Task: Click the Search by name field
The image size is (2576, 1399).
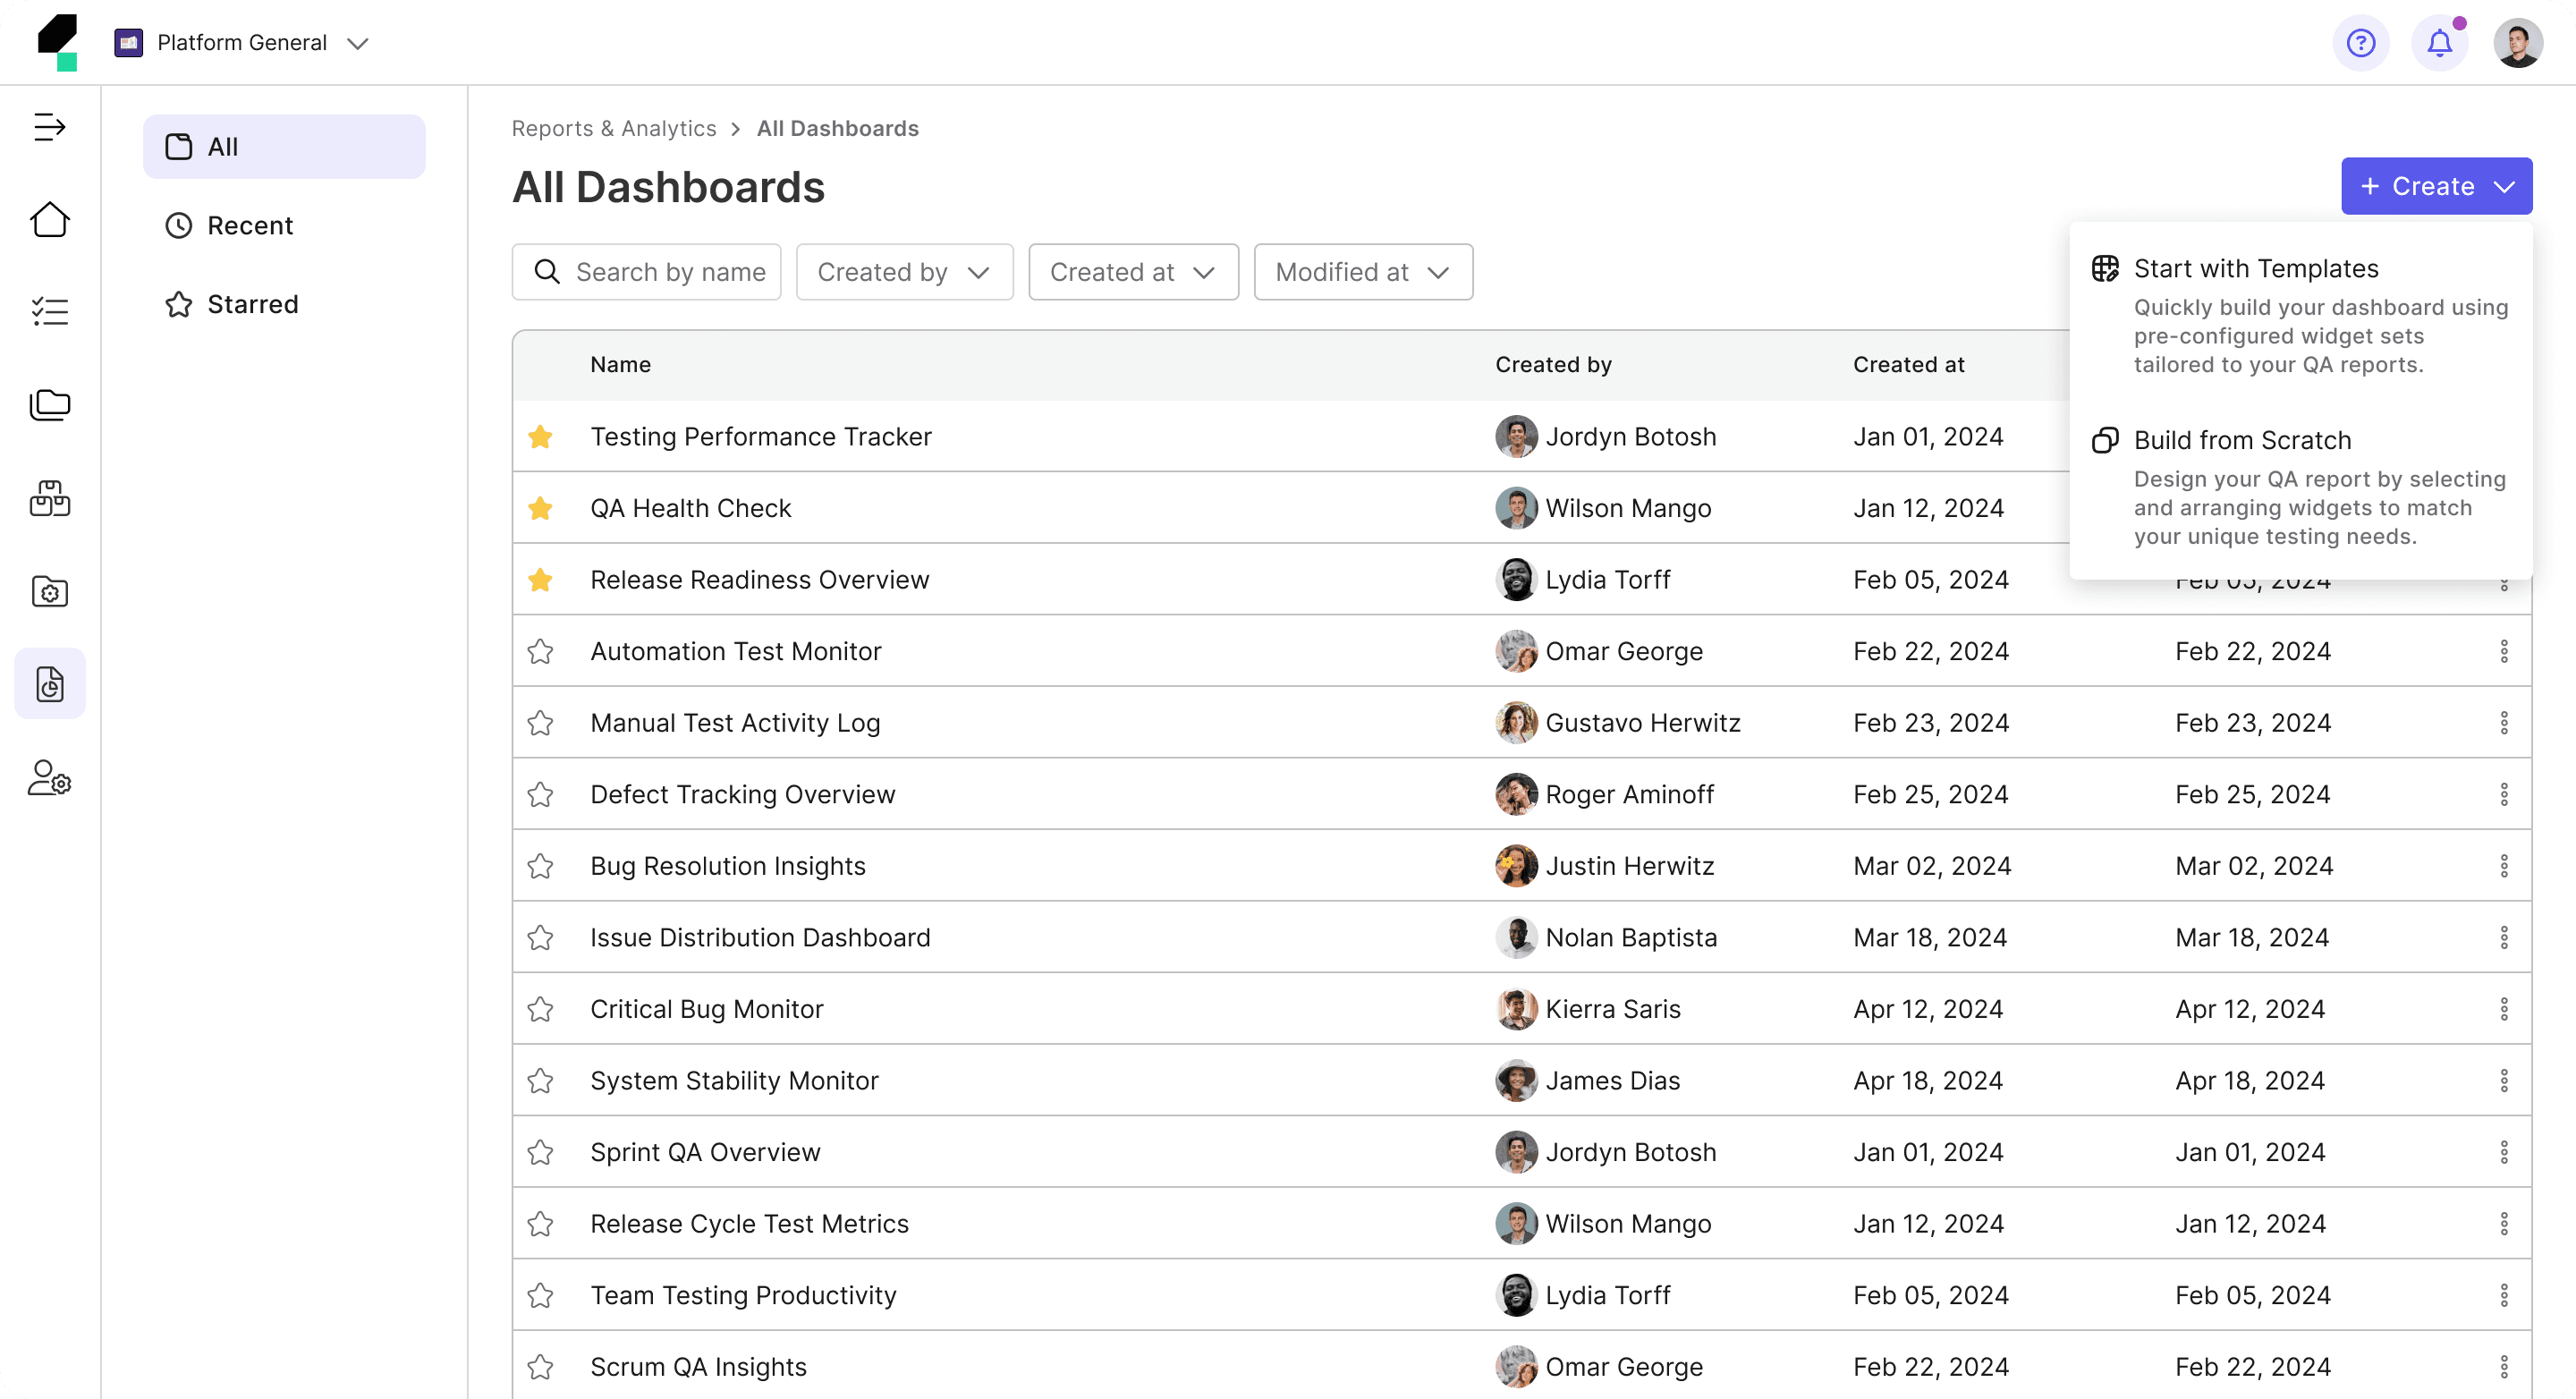Action: click(668, 272)
